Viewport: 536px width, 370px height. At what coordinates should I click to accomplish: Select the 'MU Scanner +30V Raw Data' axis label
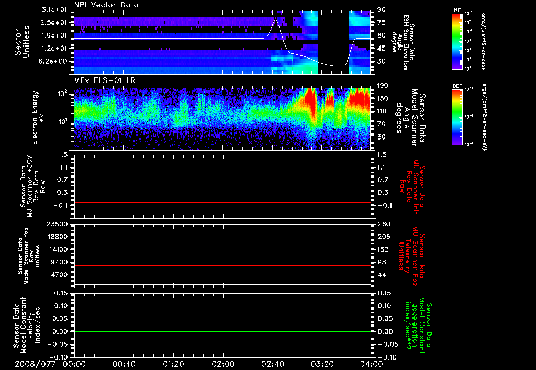(x=32, y=187)
